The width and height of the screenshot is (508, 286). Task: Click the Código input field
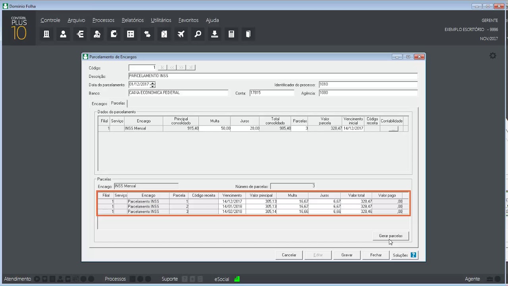point(142,68)
